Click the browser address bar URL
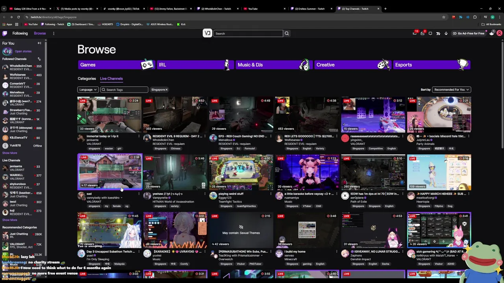Screen dimensions: 504x283 coord(54,17)
